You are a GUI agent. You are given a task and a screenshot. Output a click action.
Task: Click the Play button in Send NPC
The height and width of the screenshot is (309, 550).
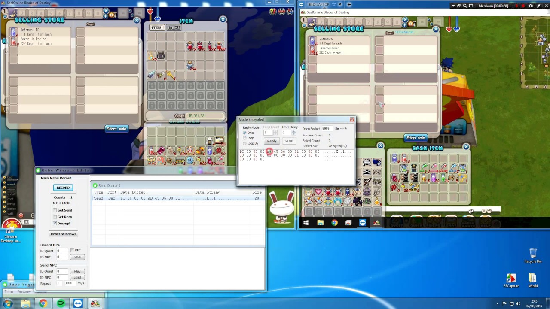77,271
